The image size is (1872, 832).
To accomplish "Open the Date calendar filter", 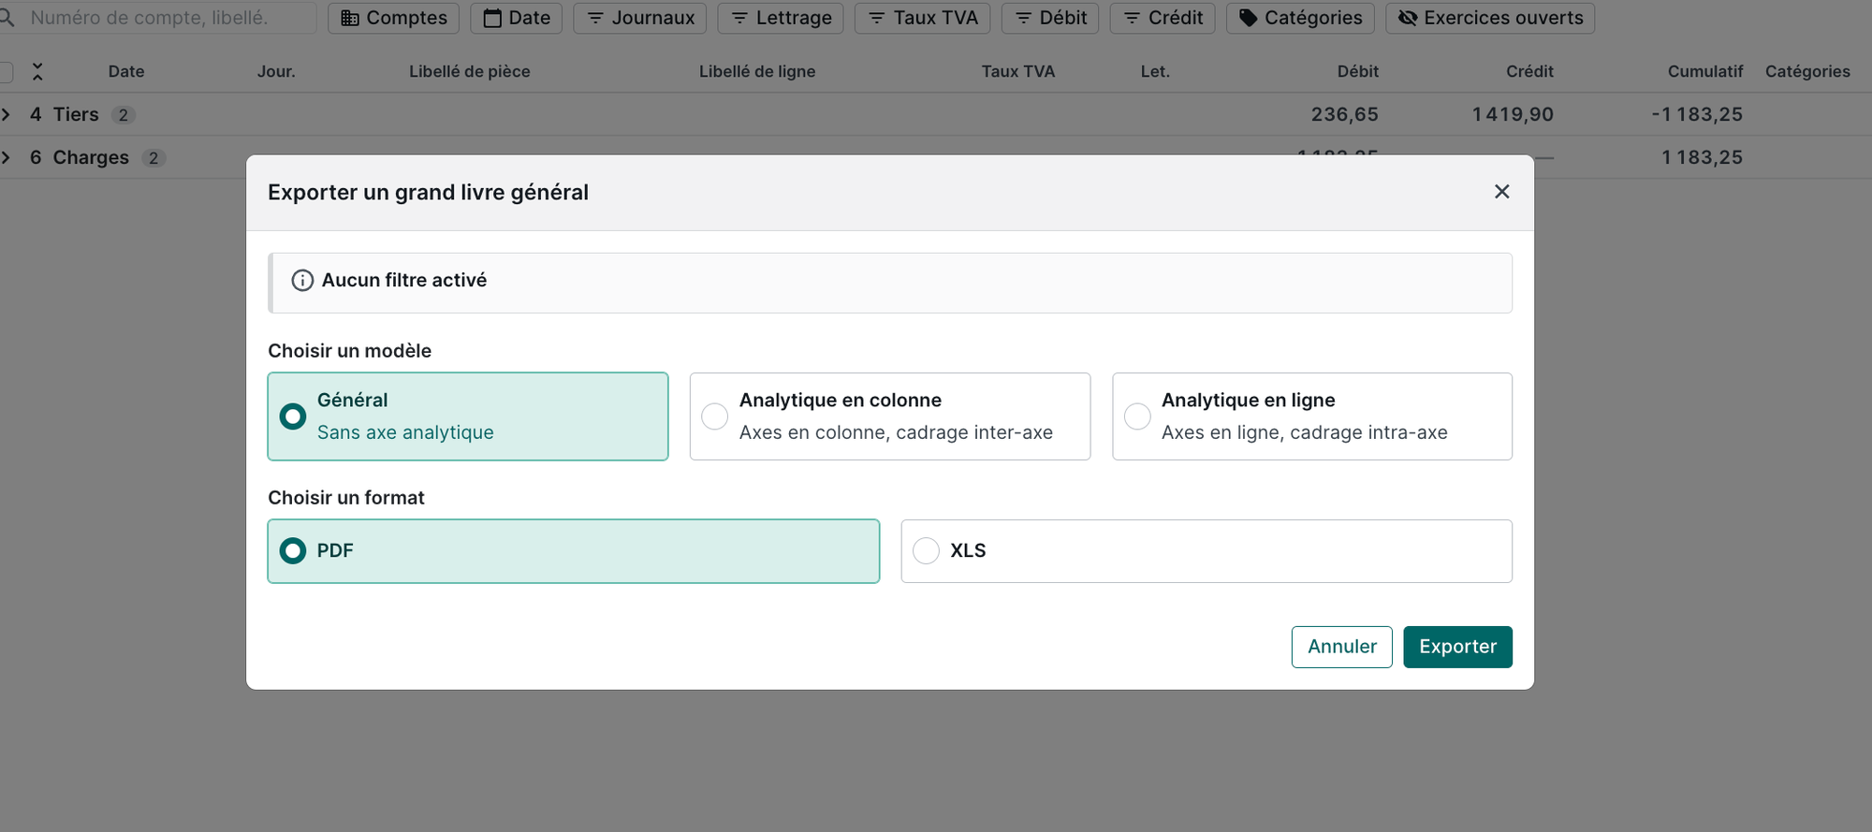I will (x=516, y=18).
